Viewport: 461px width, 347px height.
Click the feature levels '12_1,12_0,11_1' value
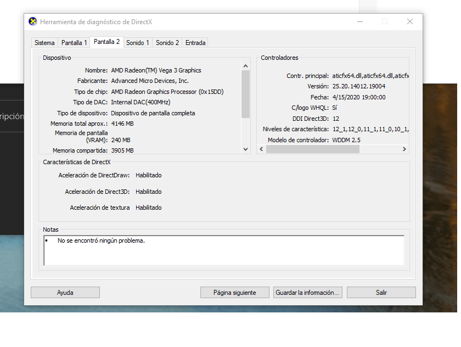click(370, 130)
